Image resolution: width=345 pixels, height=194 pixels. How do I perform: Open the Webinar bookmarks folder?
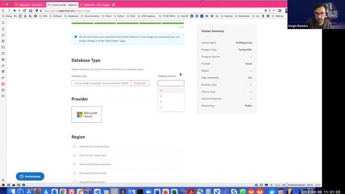coord(278,16)
